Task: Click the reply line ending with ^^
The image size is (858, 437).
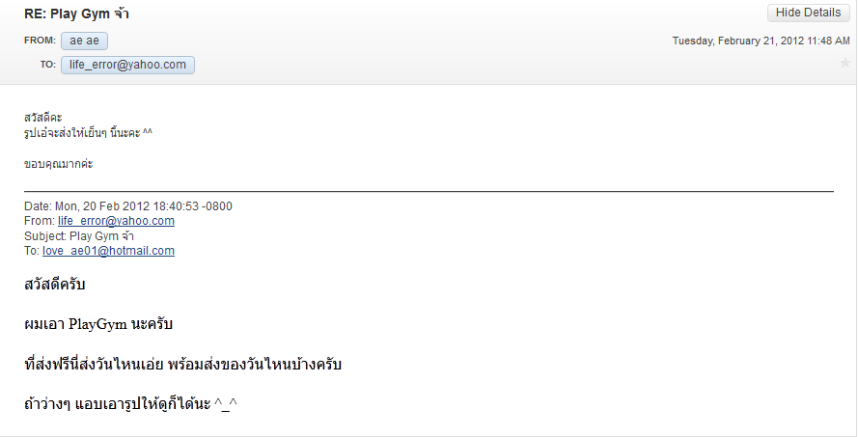Action: (x=88, y=133)
